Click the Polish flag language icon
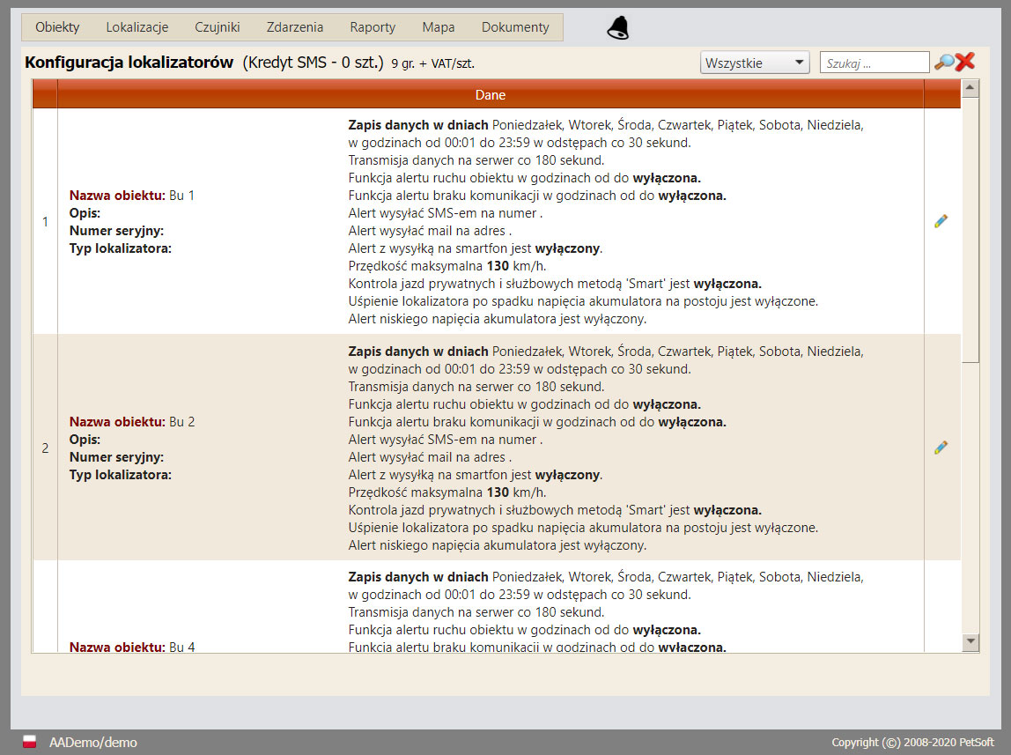This screenshot has height=755, width=1011. pos(30,742)
